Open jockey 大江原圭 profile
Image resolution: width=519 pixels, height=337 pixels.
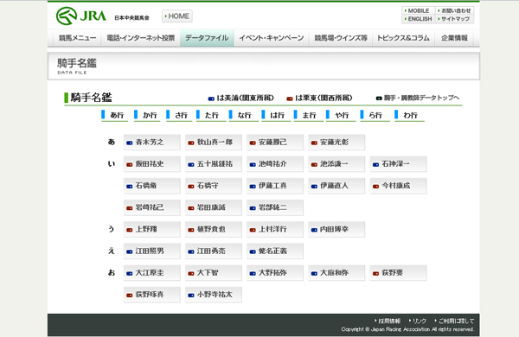point(152,273)
